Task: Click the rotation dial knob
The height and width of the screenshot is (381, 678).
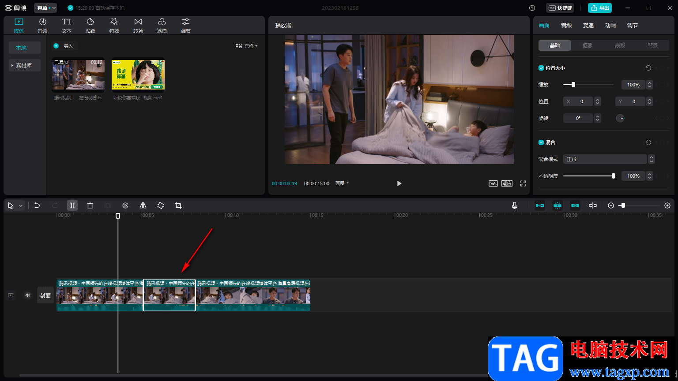Action: click(620, 118)
